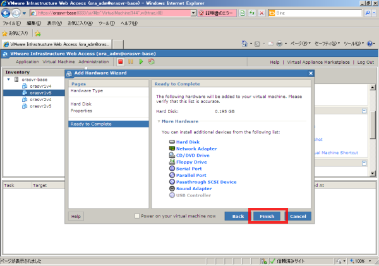Collapse the orasvr-base inventory tree node

8,80
